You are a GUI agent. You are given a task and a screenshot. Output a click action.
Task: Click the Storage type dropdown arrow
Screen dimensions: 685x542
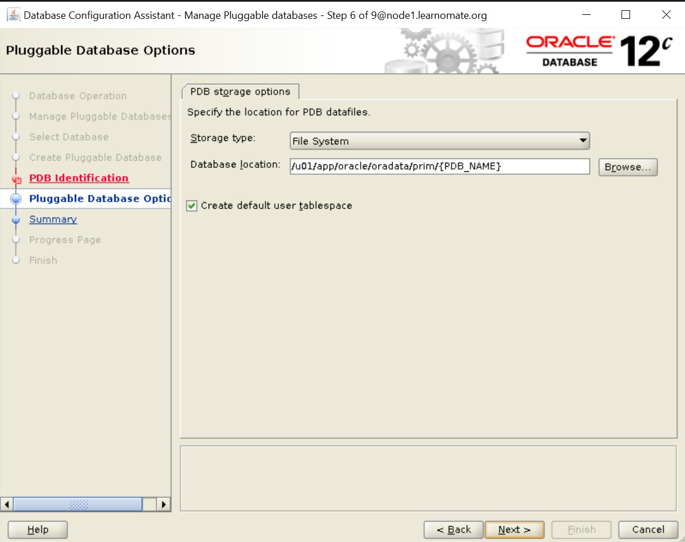(x=582, y=140)
